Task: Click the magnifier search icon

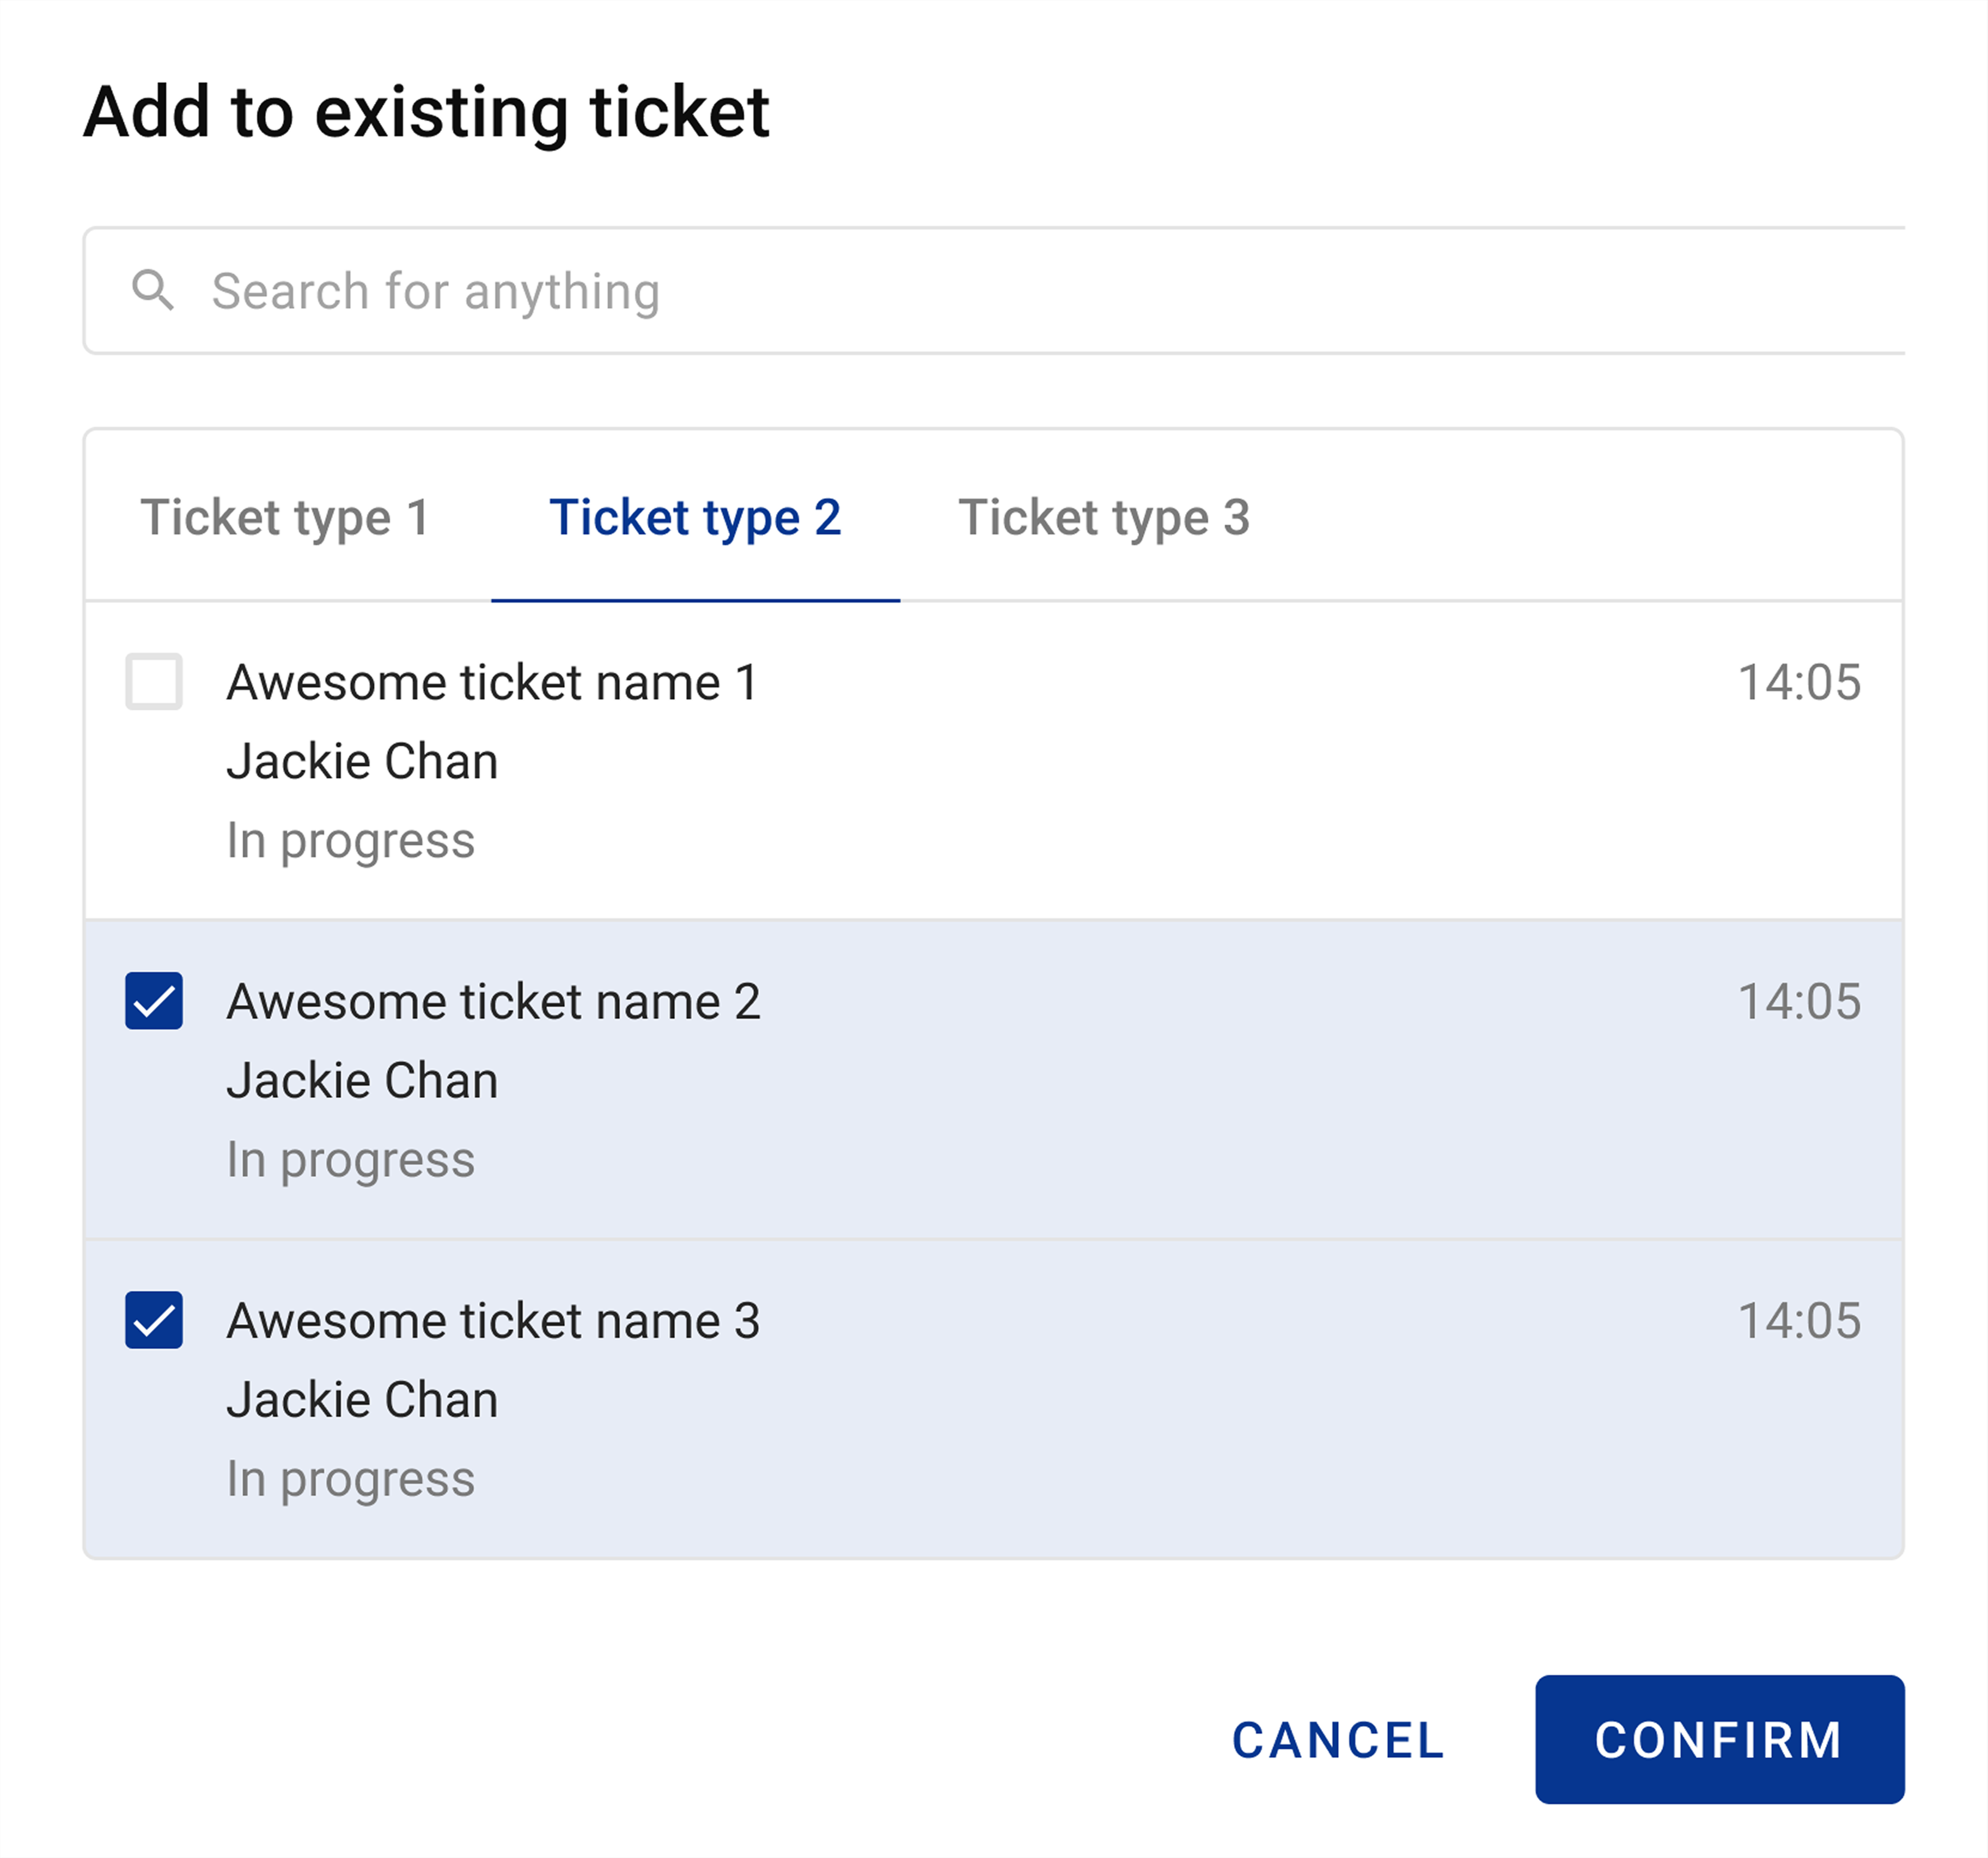Action: [153, 291]
